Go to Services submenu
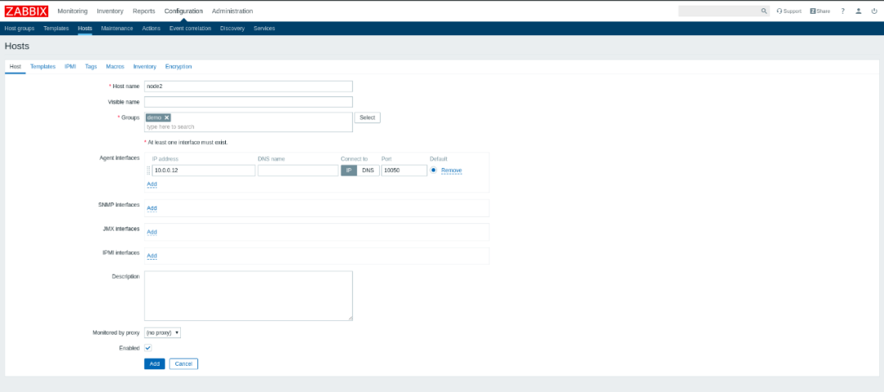This screenshot has width=884, height=392. click(x=264, y=29)
